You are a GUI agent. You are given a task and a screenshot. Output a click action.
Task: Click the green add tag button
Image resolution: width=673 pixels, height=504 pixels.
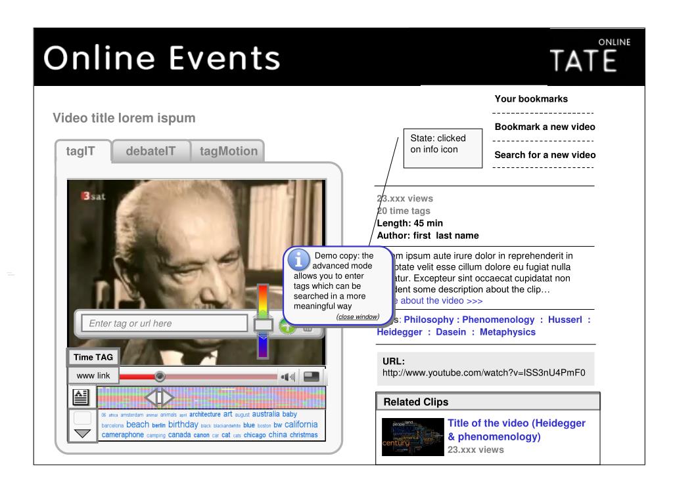[287, 327]
